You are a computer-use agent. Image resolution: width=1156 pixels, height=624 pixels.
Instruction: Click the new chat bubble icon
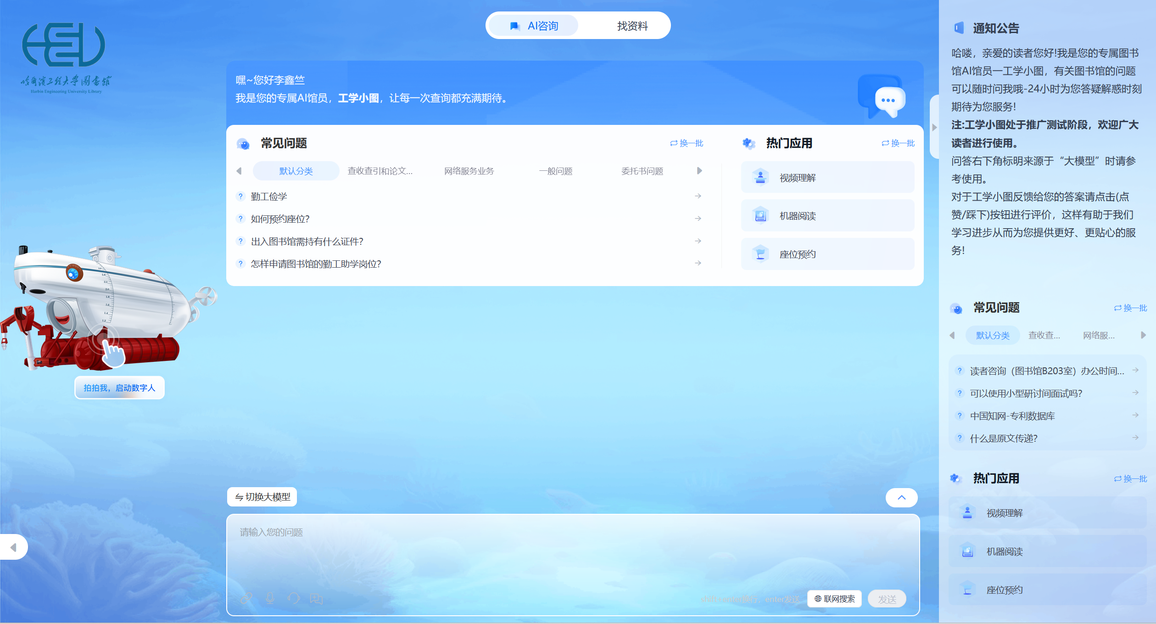click(317, 598)
